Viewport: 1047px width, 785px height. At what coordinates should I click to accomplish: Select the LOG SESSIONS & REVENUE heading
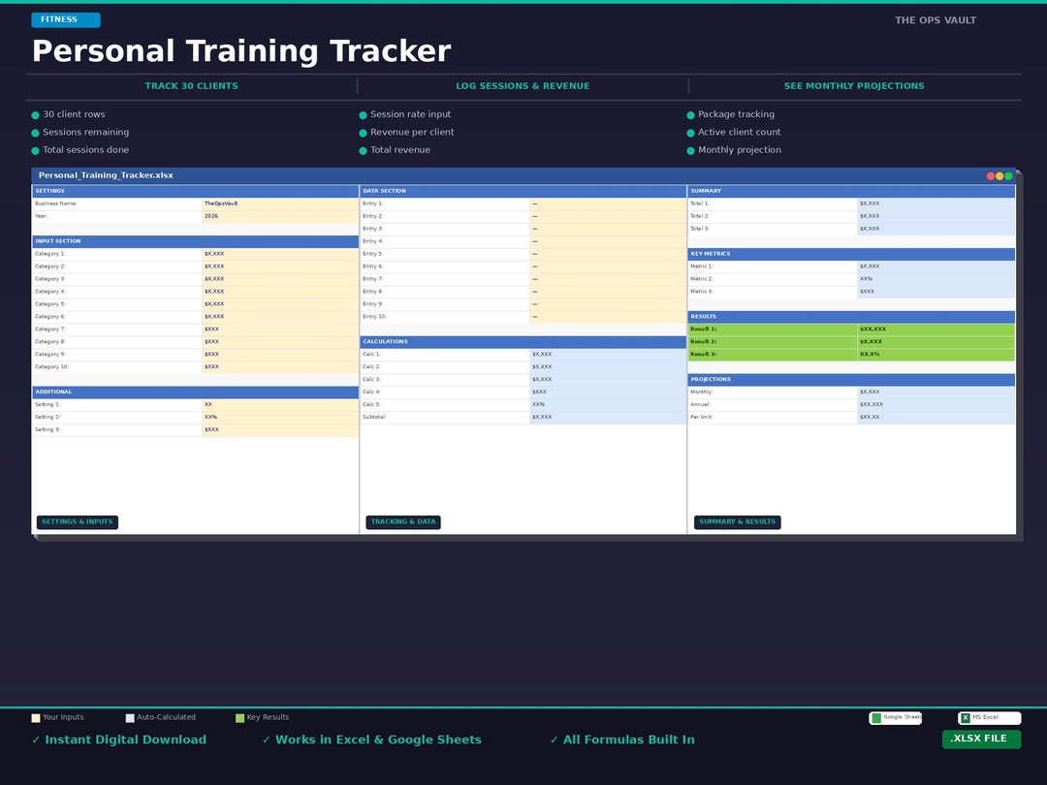click(523, 86)
